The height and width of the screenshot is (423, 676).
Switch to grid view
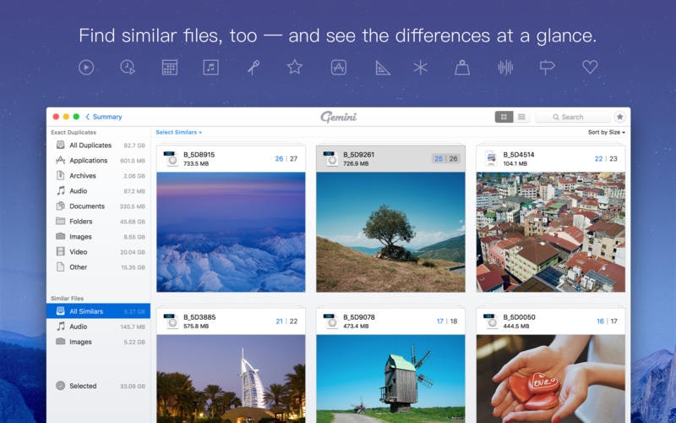[x=504, y=117]
